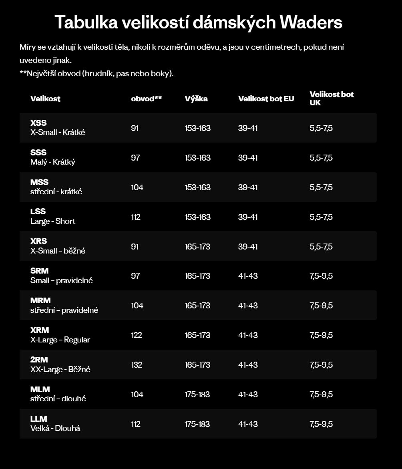Image resolution: width=402 pixels, height=469 pixels.
Task: Click the LSS Large - Short size label
Action: point(52,217)
